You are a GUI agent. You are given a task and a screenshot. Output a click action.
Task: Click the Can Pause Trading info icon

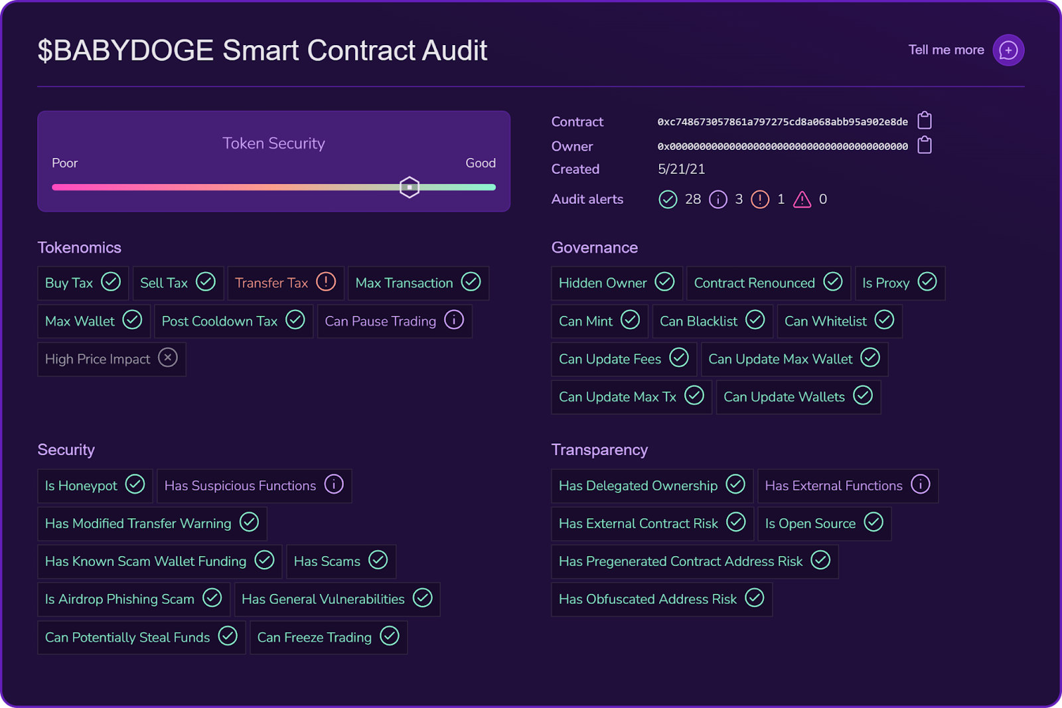click(454, 320)
